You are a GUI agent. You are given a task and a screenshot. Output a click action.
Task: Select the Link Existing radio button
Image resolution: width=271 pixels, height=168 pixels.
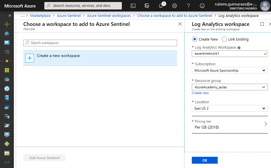224,39
